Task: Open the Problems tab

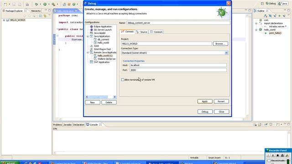Action: 57,124
